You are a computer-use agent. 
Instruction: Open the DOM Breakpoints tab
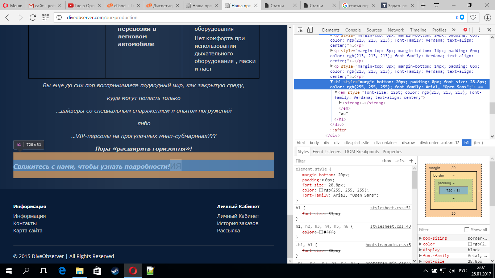362,152
